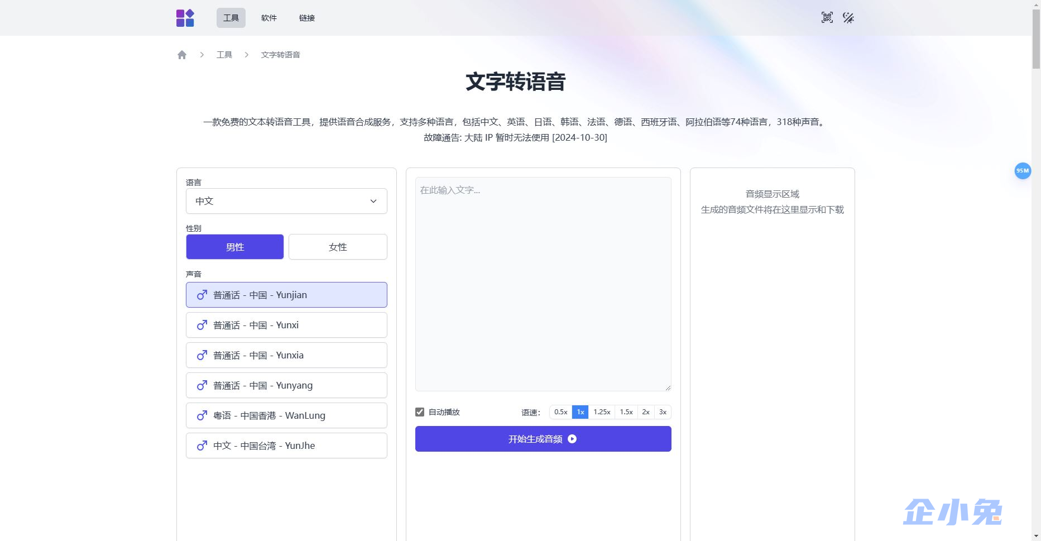Open the 链接 navigation tab
Viewport: 1041px width, 541px height.
(x=307, y=18)
